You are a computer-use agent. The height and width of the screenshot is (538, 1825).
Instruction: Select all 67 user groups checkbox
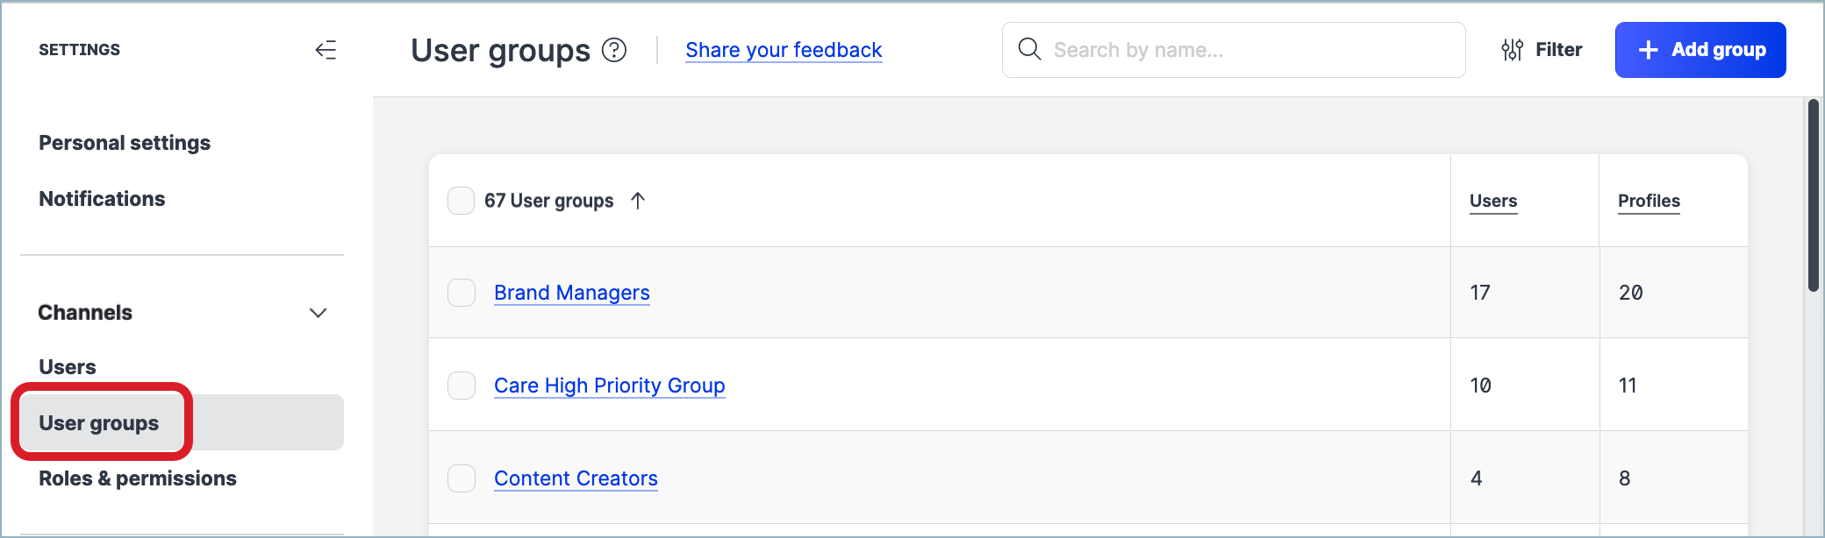(461, 201)
